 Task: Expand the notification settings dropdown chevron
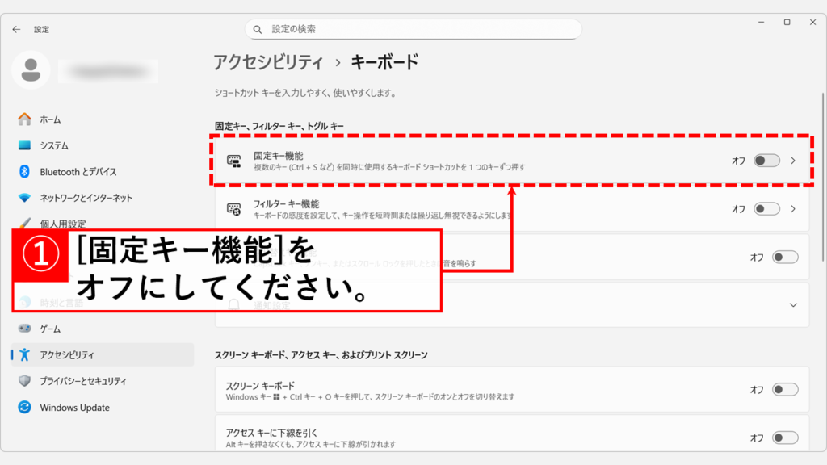[793, 305]
